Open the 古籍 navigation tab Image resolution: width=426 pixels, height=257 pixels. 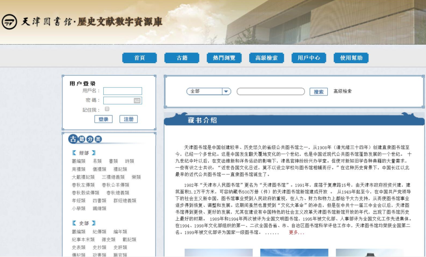(x=182, y=58)
